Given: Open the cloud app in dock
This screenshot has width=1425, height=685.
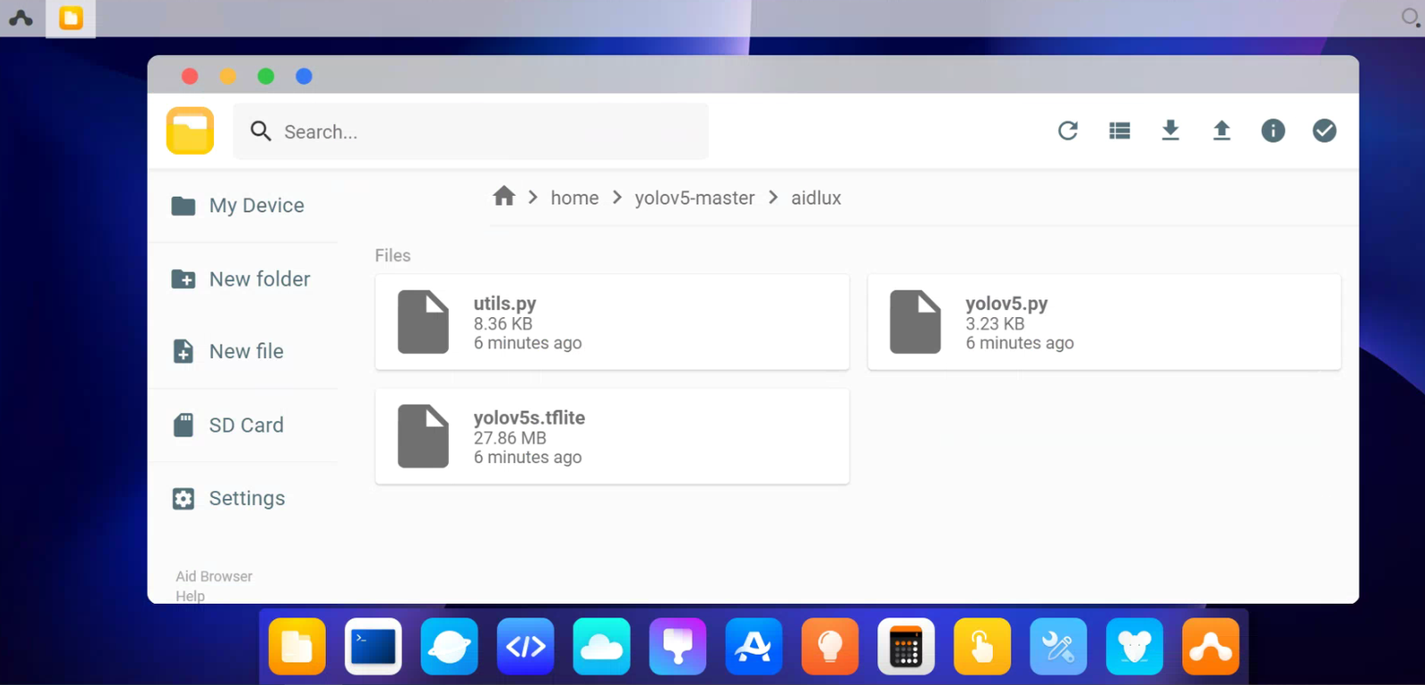Looking at the screenshot, I should coord(601,647).
